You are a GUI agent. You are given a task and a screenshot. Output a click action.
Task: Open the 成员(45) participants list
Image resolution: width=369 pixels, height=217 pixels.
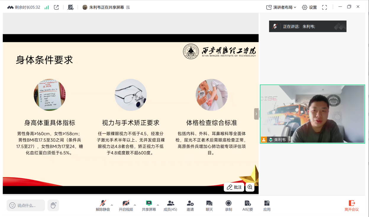tap(170, 205)
